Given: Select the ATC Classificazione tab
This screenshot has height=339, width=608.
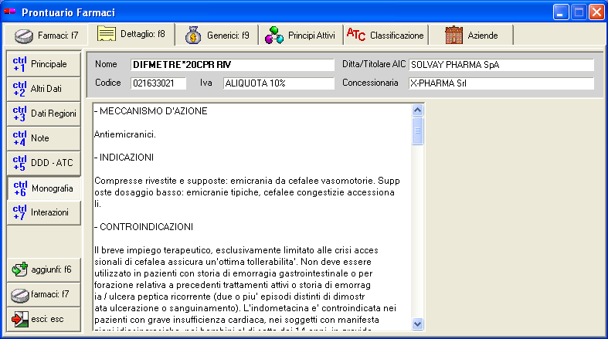Looking at the screenshot, I should (x=386, y=36).
